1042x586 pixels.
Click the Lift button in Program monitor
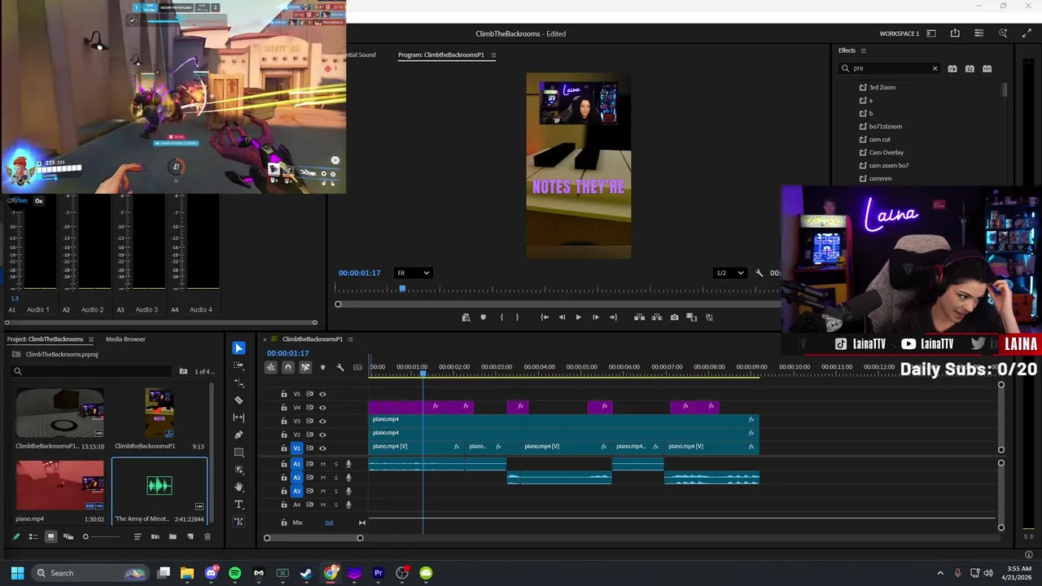pyautogui.click(x=639, y=317)
